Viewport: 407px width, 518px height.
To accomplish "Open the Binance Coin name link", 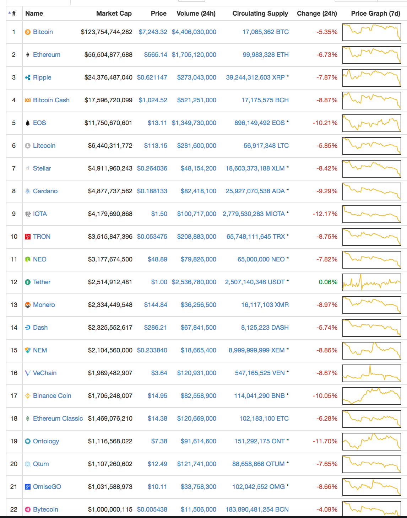I will (x=52, y=396).
